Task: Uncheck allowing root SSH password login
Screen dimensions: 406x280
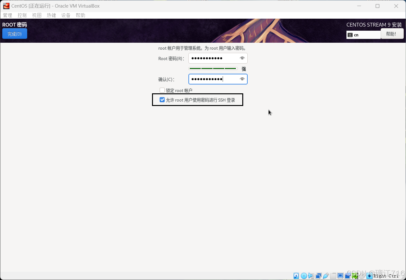Action: 162,100
